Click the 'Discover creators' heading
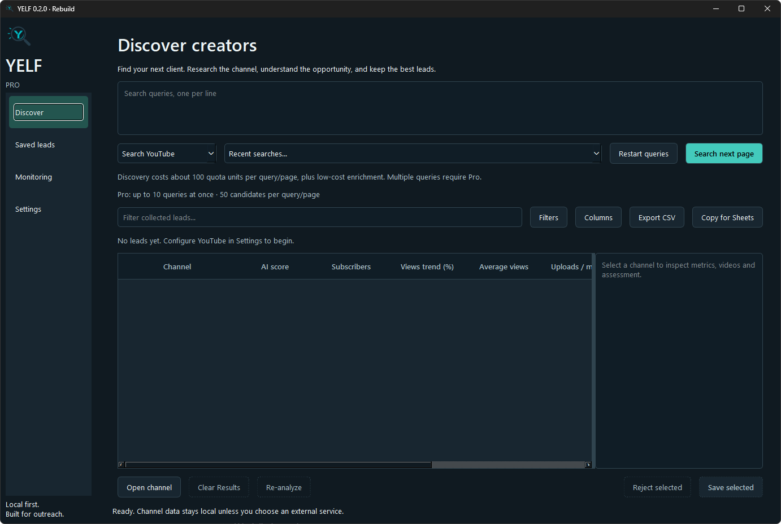This screenshot has width=781, height=524. point(187,45)
